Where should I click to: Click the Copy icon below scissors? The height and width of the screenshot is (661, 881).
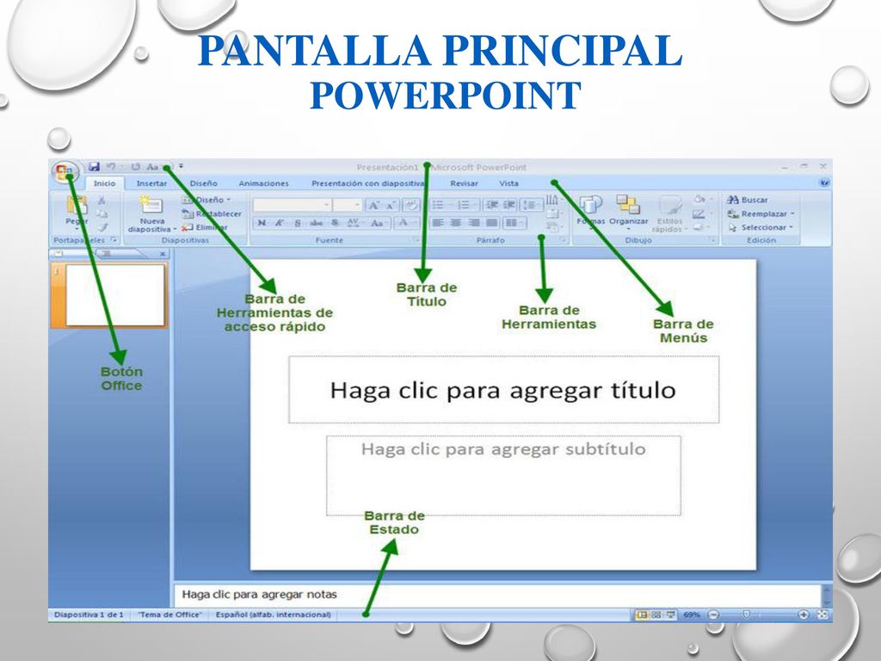coord(102,213)
